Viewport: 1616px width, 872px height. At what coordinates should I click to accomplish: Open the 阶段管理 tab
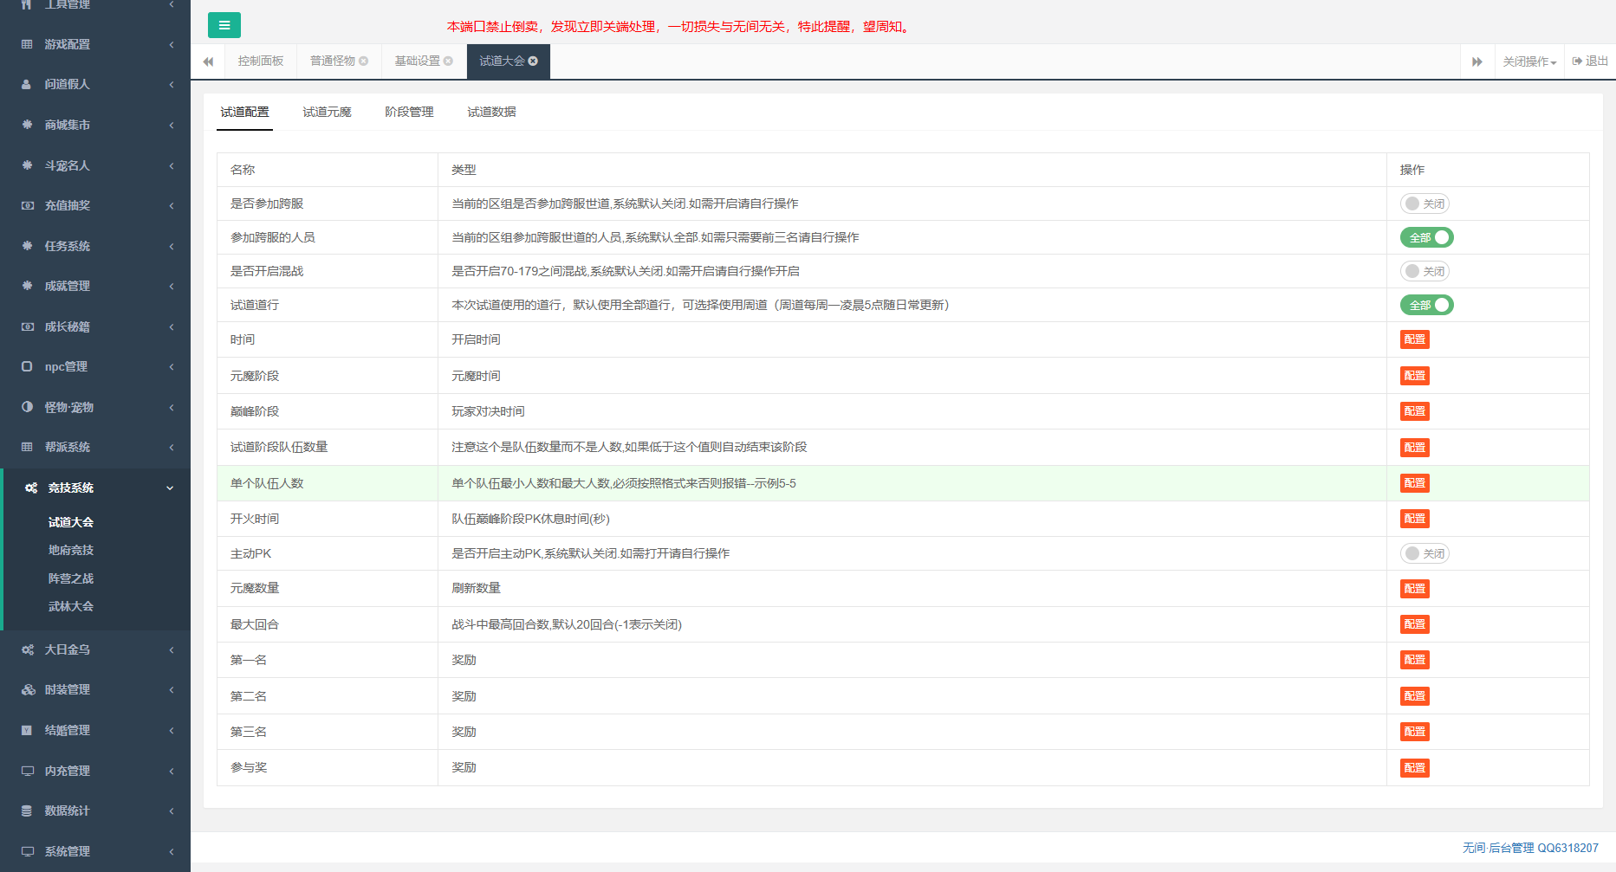coord(409,112)
